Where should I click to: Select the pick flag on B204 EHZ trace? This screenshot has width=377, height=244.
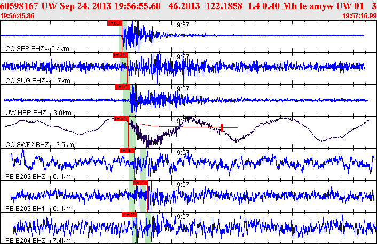click(x=129, y=214)
